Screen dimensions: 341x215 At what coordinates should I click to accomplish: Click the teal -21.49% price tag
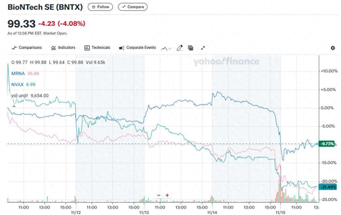coord(328,187)
